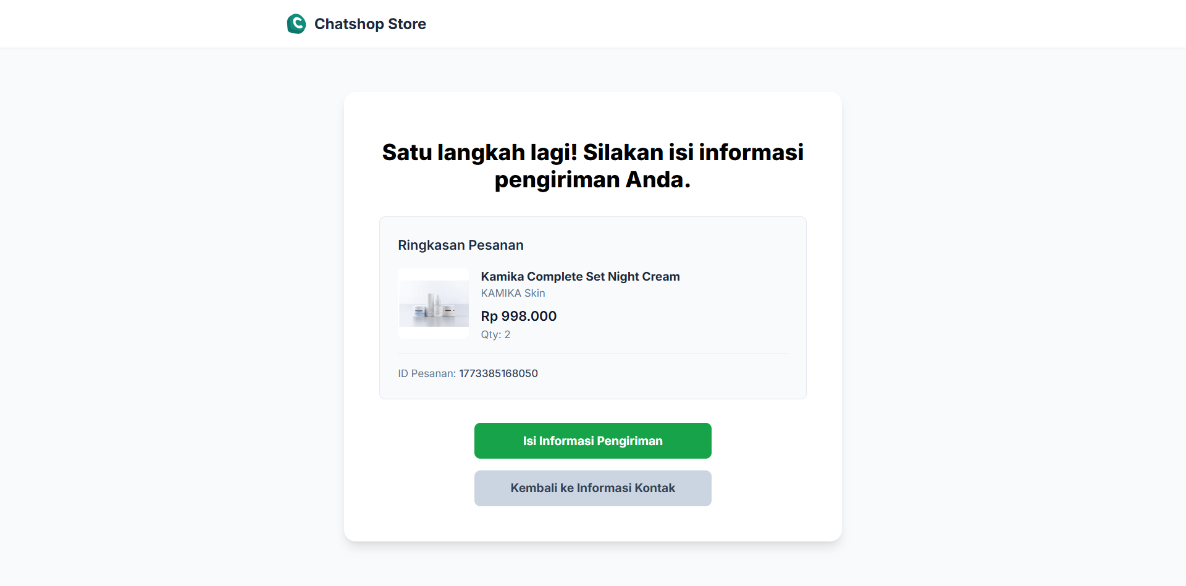
Task: Click the ID Pesanan label
Action: pyautogui.click(x=426, y=373)
